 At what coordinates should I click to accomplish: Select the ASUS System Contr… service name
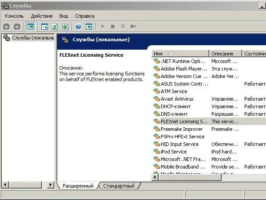tap(184, 84)
